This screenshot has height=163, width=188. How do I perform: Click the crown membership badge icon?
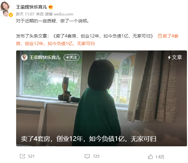coord(51,7)
